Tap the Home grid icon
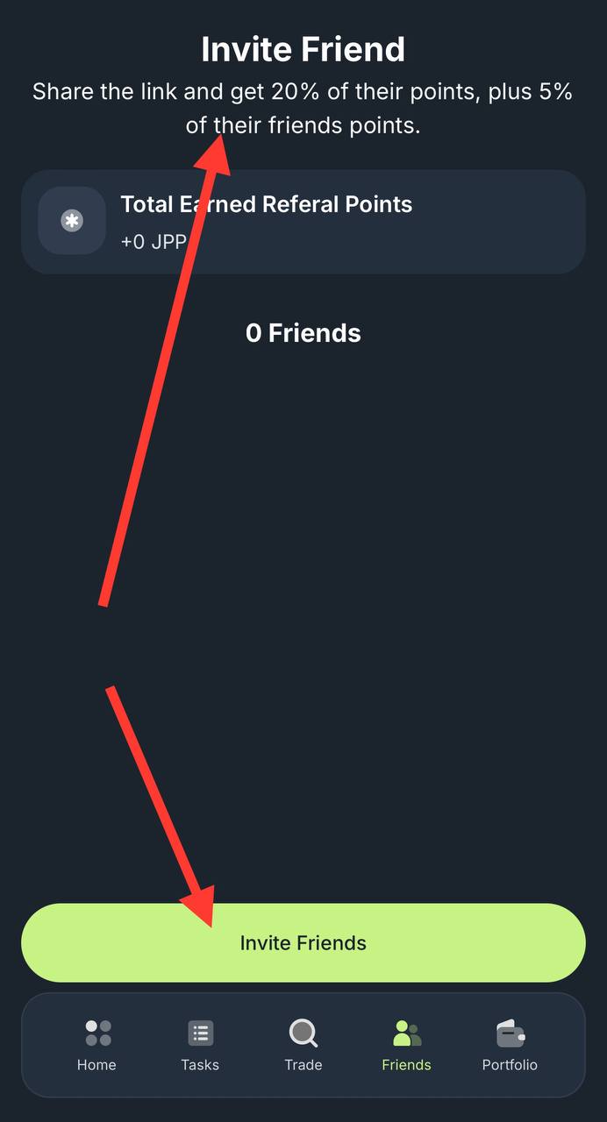 [97, 1033]
